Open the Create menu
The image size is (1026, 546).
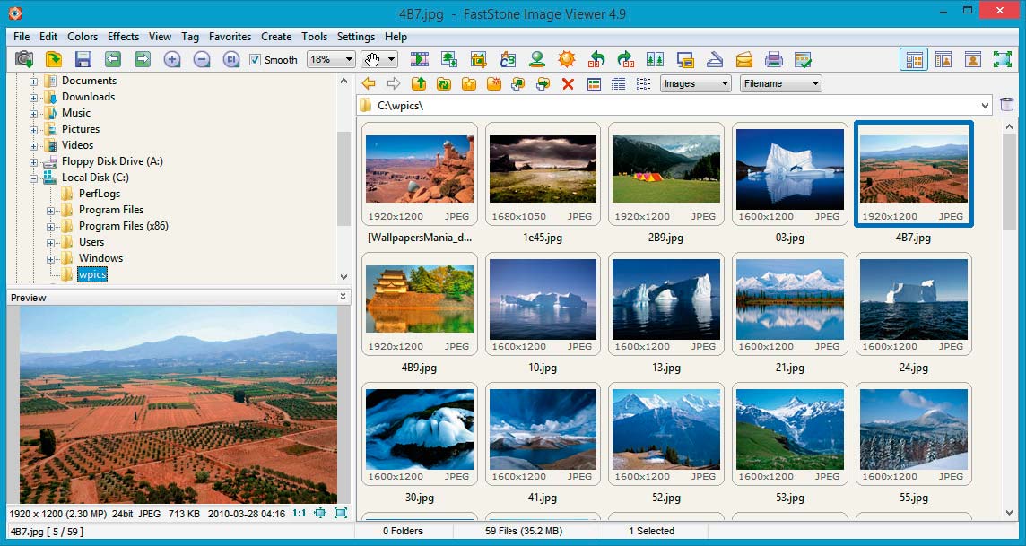tap(276, 37)
